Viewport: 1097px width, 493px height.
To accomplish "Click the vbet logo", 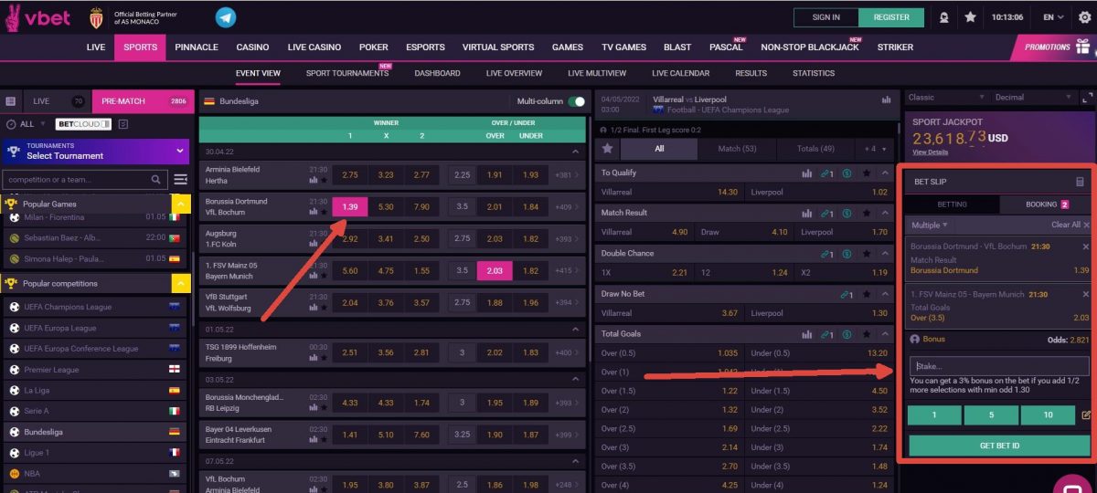I will [37, 17].
